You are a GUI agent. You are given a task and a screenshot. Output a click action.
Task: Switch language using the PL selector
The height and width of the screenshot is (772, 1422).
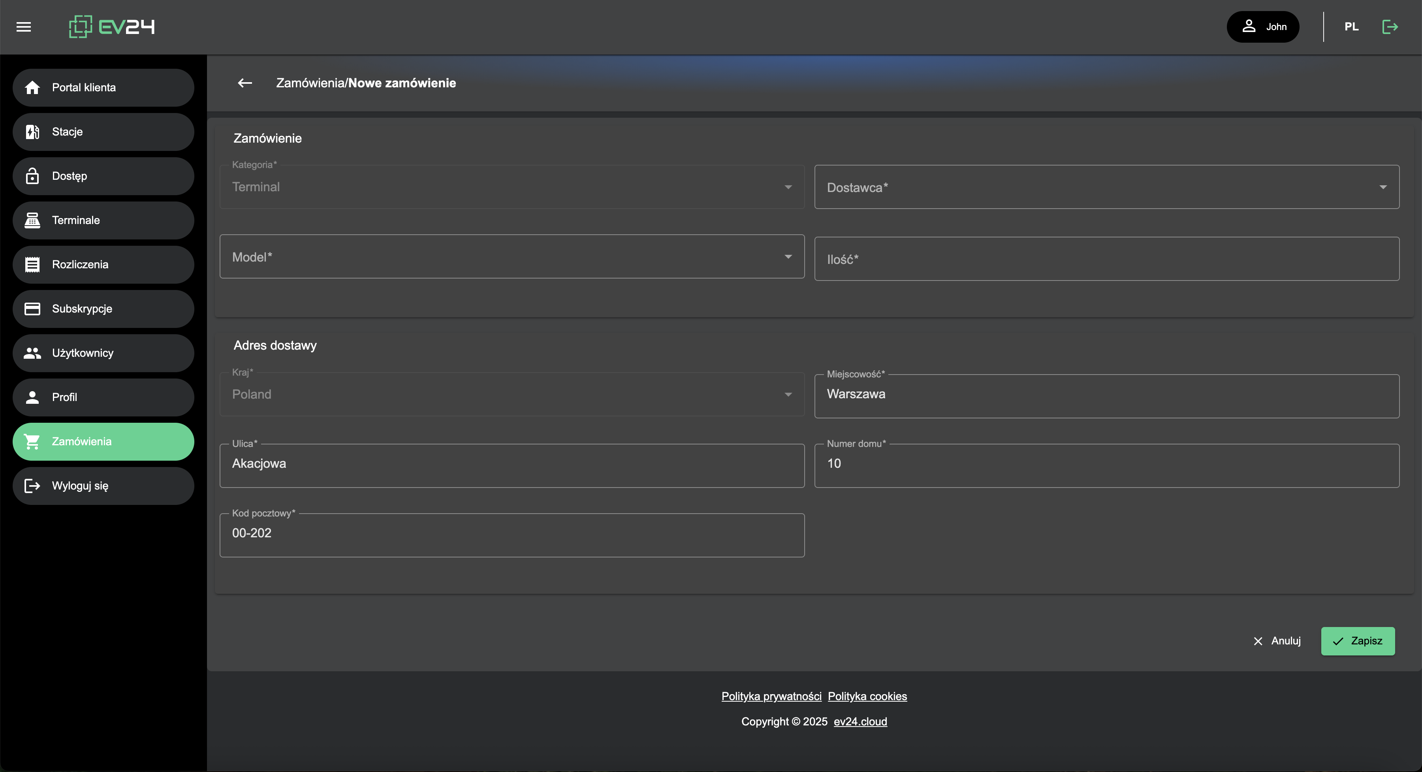tap(1351, 26)
